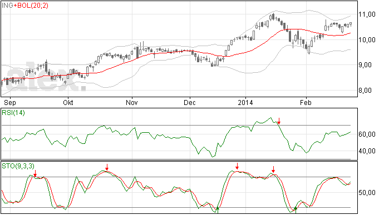The height and width of the screenshot is (215, 384).
Task: Select the Dec month label
Action: pos(190,102)
